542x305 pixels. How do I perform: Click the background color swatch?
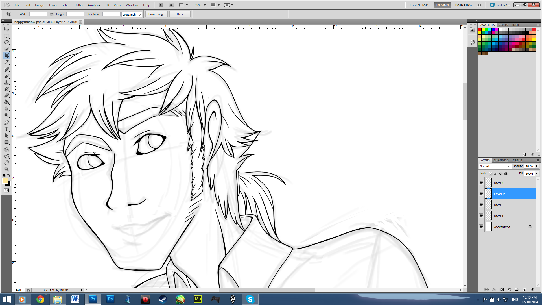(9, 184)
